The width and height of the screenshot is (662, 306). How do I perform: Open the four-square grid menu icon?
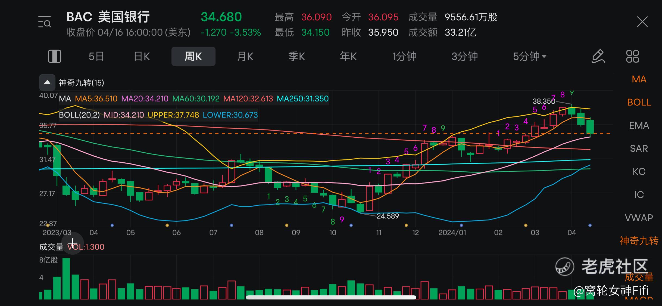click(x=633, y=56)
